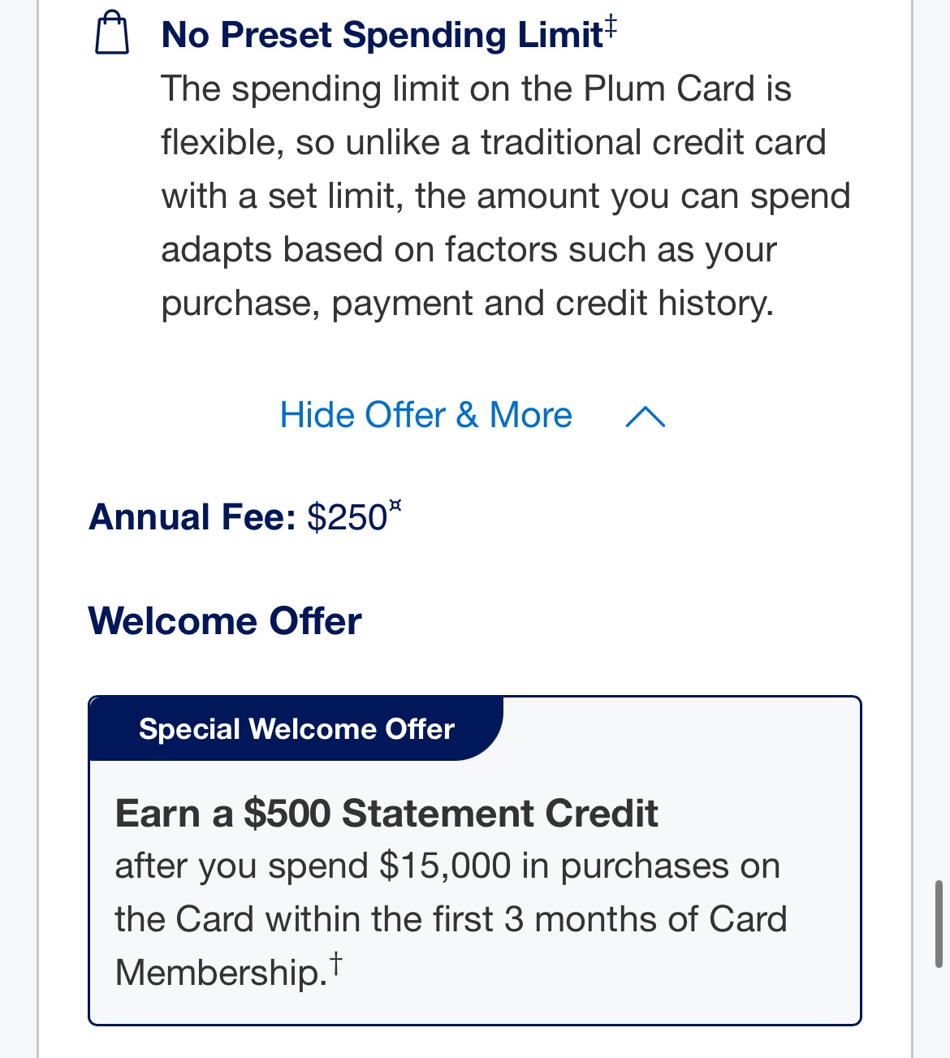This screenshot has width=950, height=1058.
Task: Open the double-dagger footnote beside Spending Limit
Action: [610, 26]
